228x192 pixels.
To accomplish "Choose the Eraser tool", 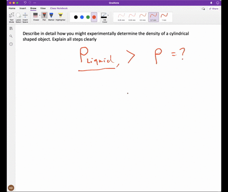I will (x=36, y=17).
